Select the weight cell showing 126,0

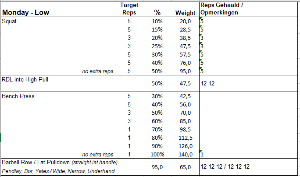[183, 146]
